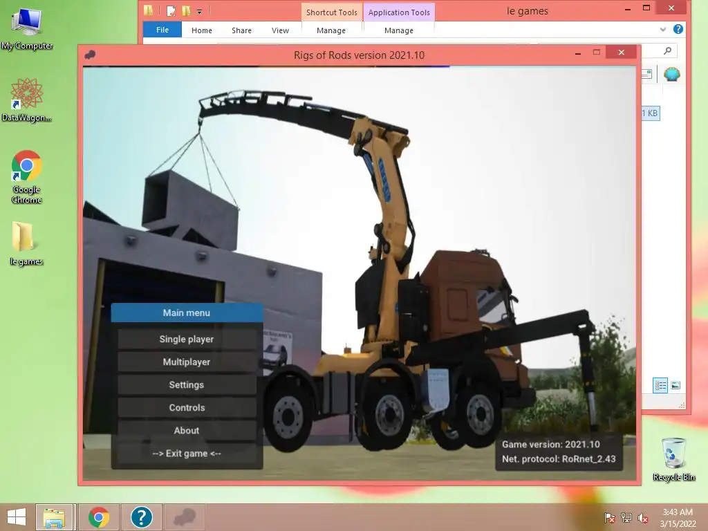708x531 pixels.
Task: Open Chrome from the taskbar
Action: pyautogui.click(x=99, y=517)
